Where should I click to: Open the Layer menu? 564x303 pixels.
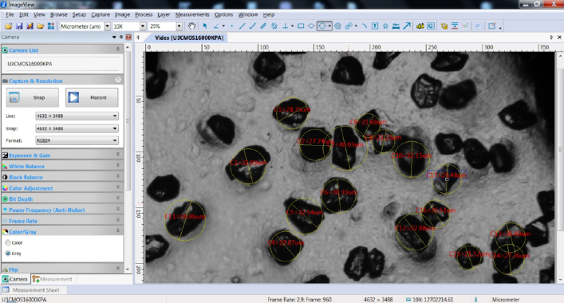(x=164, y=14)
